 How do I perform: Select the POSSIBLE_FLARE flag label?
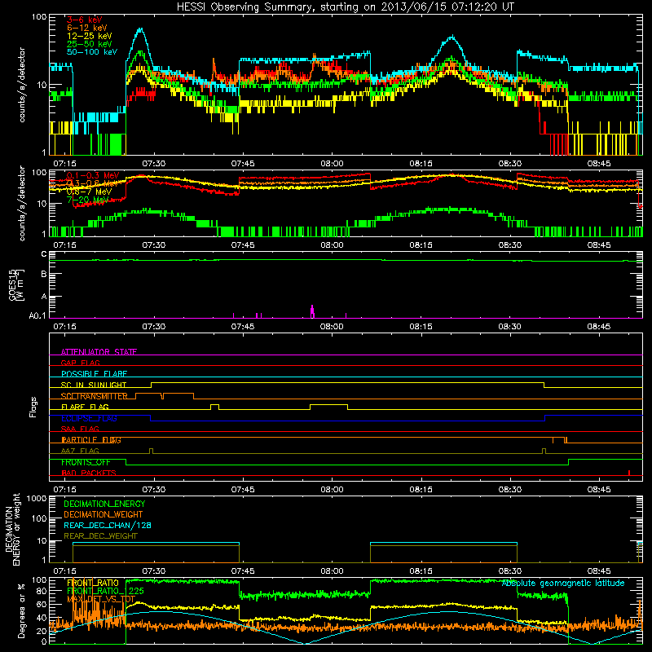pyautogui.click(x=94, y=374)
